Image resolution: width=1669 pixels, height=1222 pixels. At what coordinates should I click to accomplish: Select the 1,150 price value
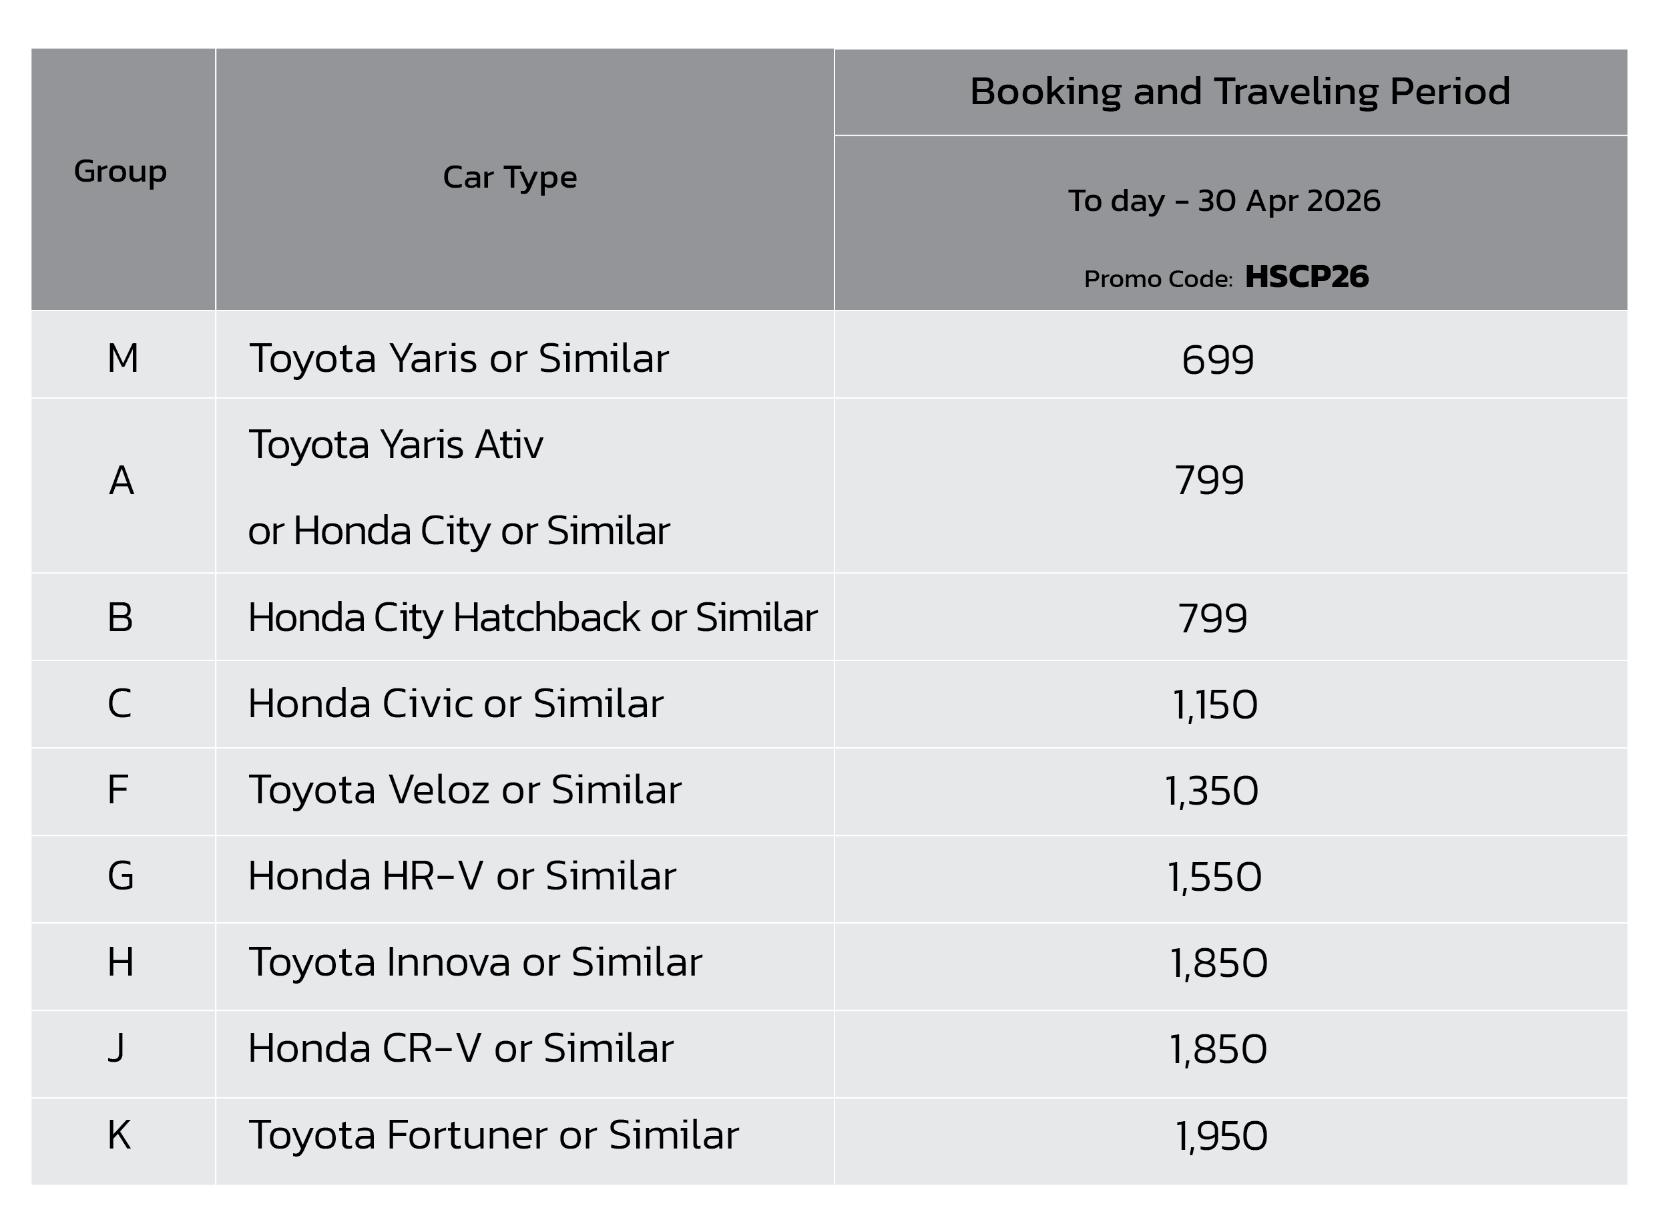tap(1215, 704)
